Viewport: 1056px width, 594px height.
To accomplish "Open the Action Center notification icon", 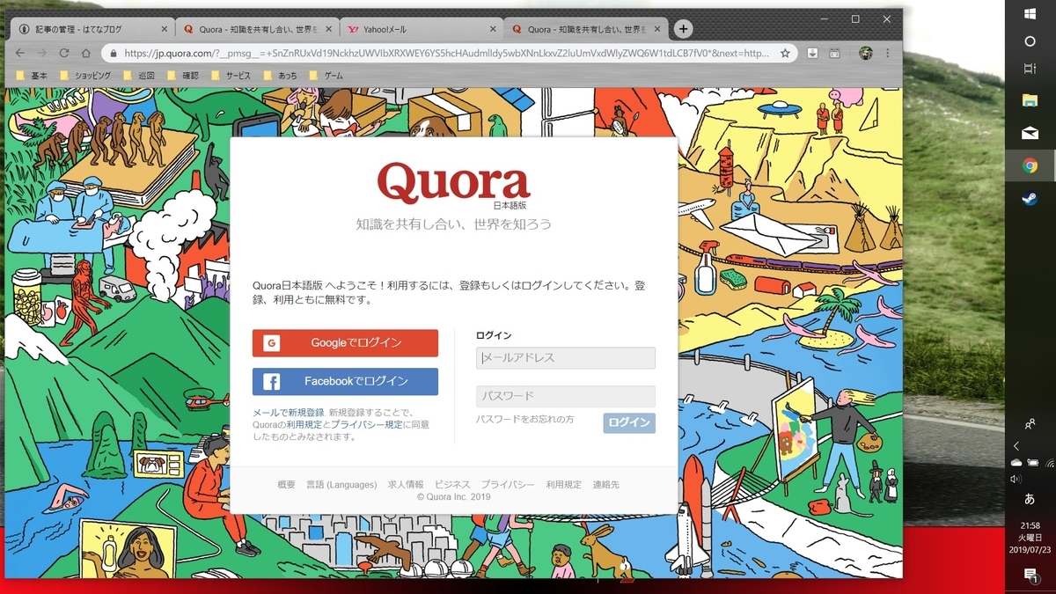I will tap(1030, 574).
